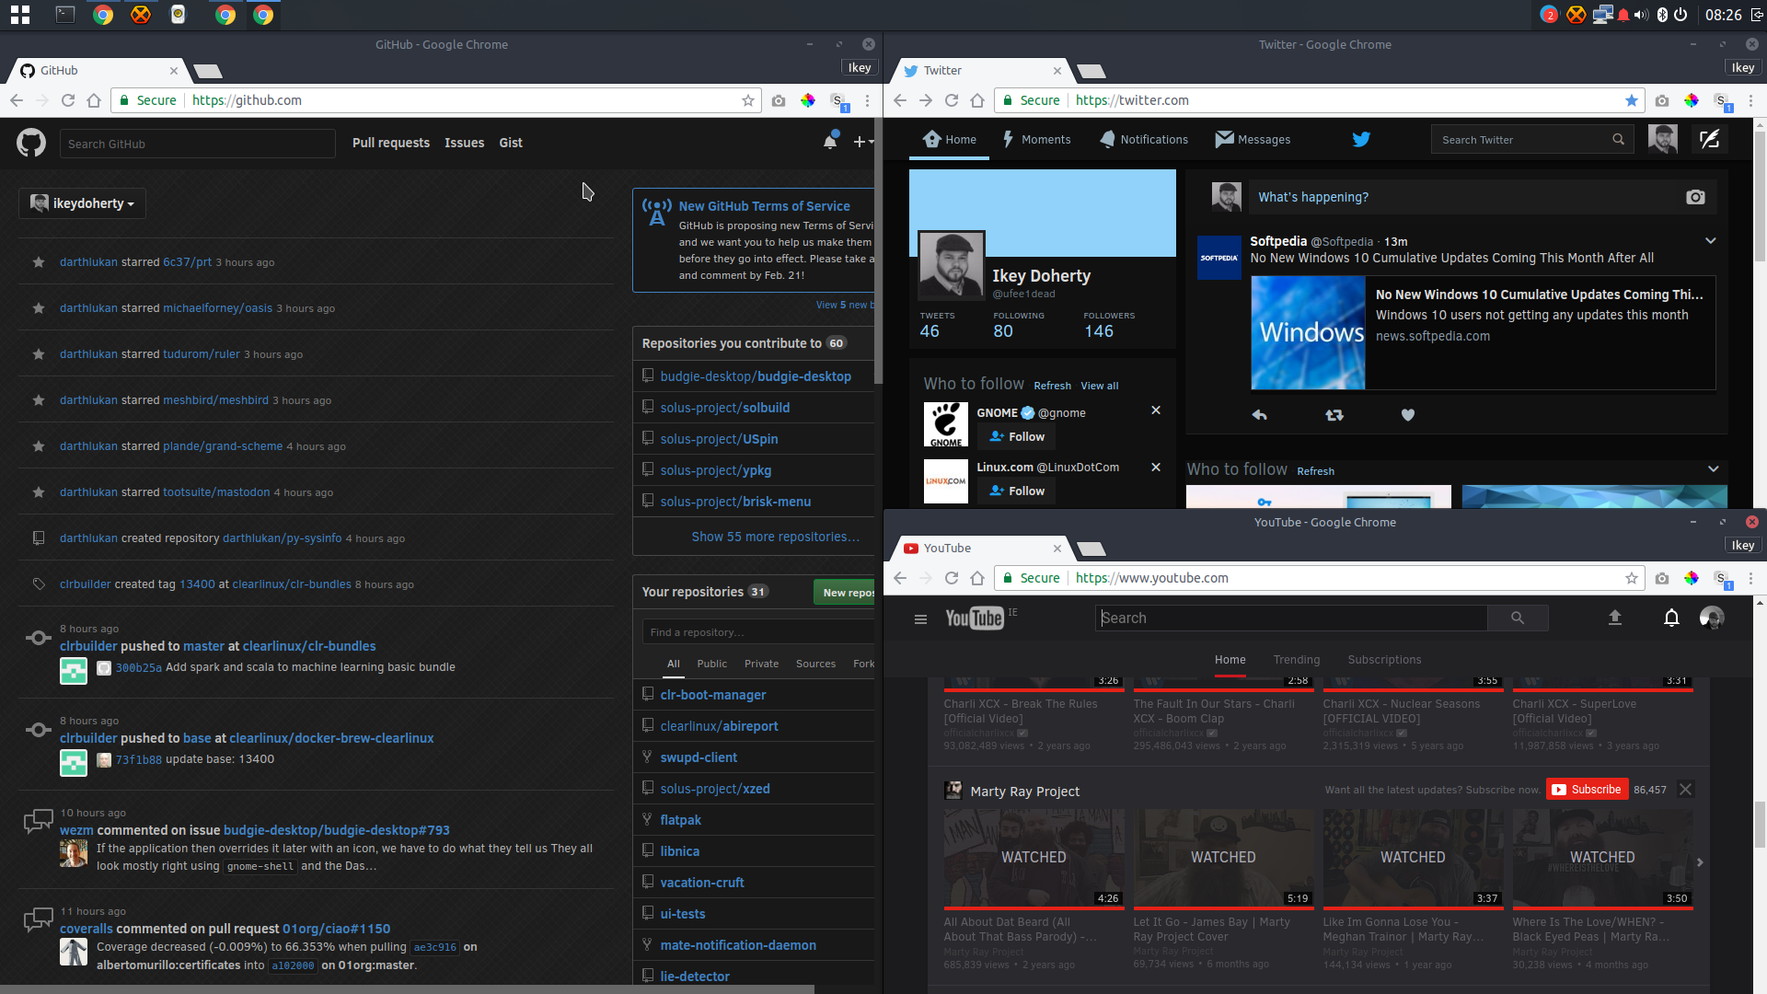Viewport: 1767px width, 994px height.
Task: Open New GitHub Terms of Service link
Action: 764,206
